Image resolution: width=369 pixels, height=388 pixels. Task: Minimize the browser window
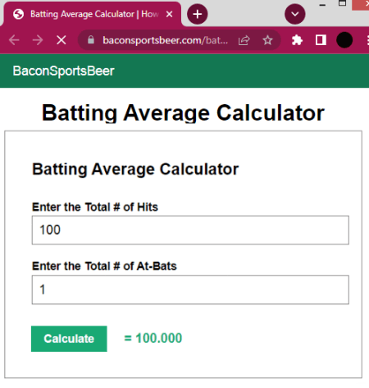[322, 5]
